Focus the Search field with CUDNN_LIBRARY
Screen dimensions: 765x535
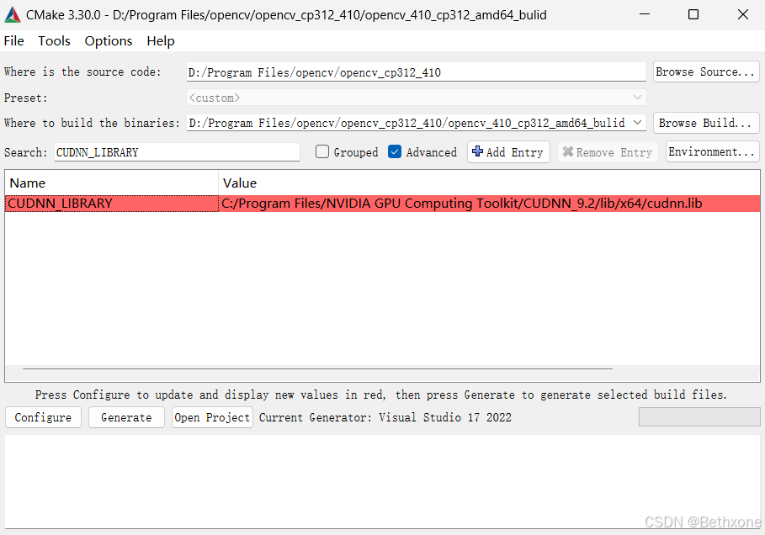click(177, 152)
